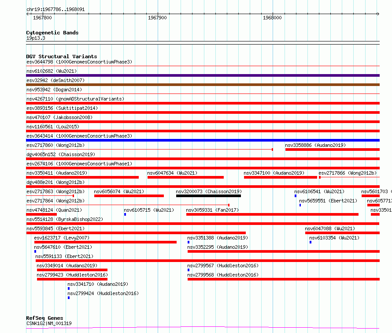The width and height of the screenshot is (392, 333).
Task: Open esv2717860 (Wong2012b) label
Action: (x=55, y=145)
